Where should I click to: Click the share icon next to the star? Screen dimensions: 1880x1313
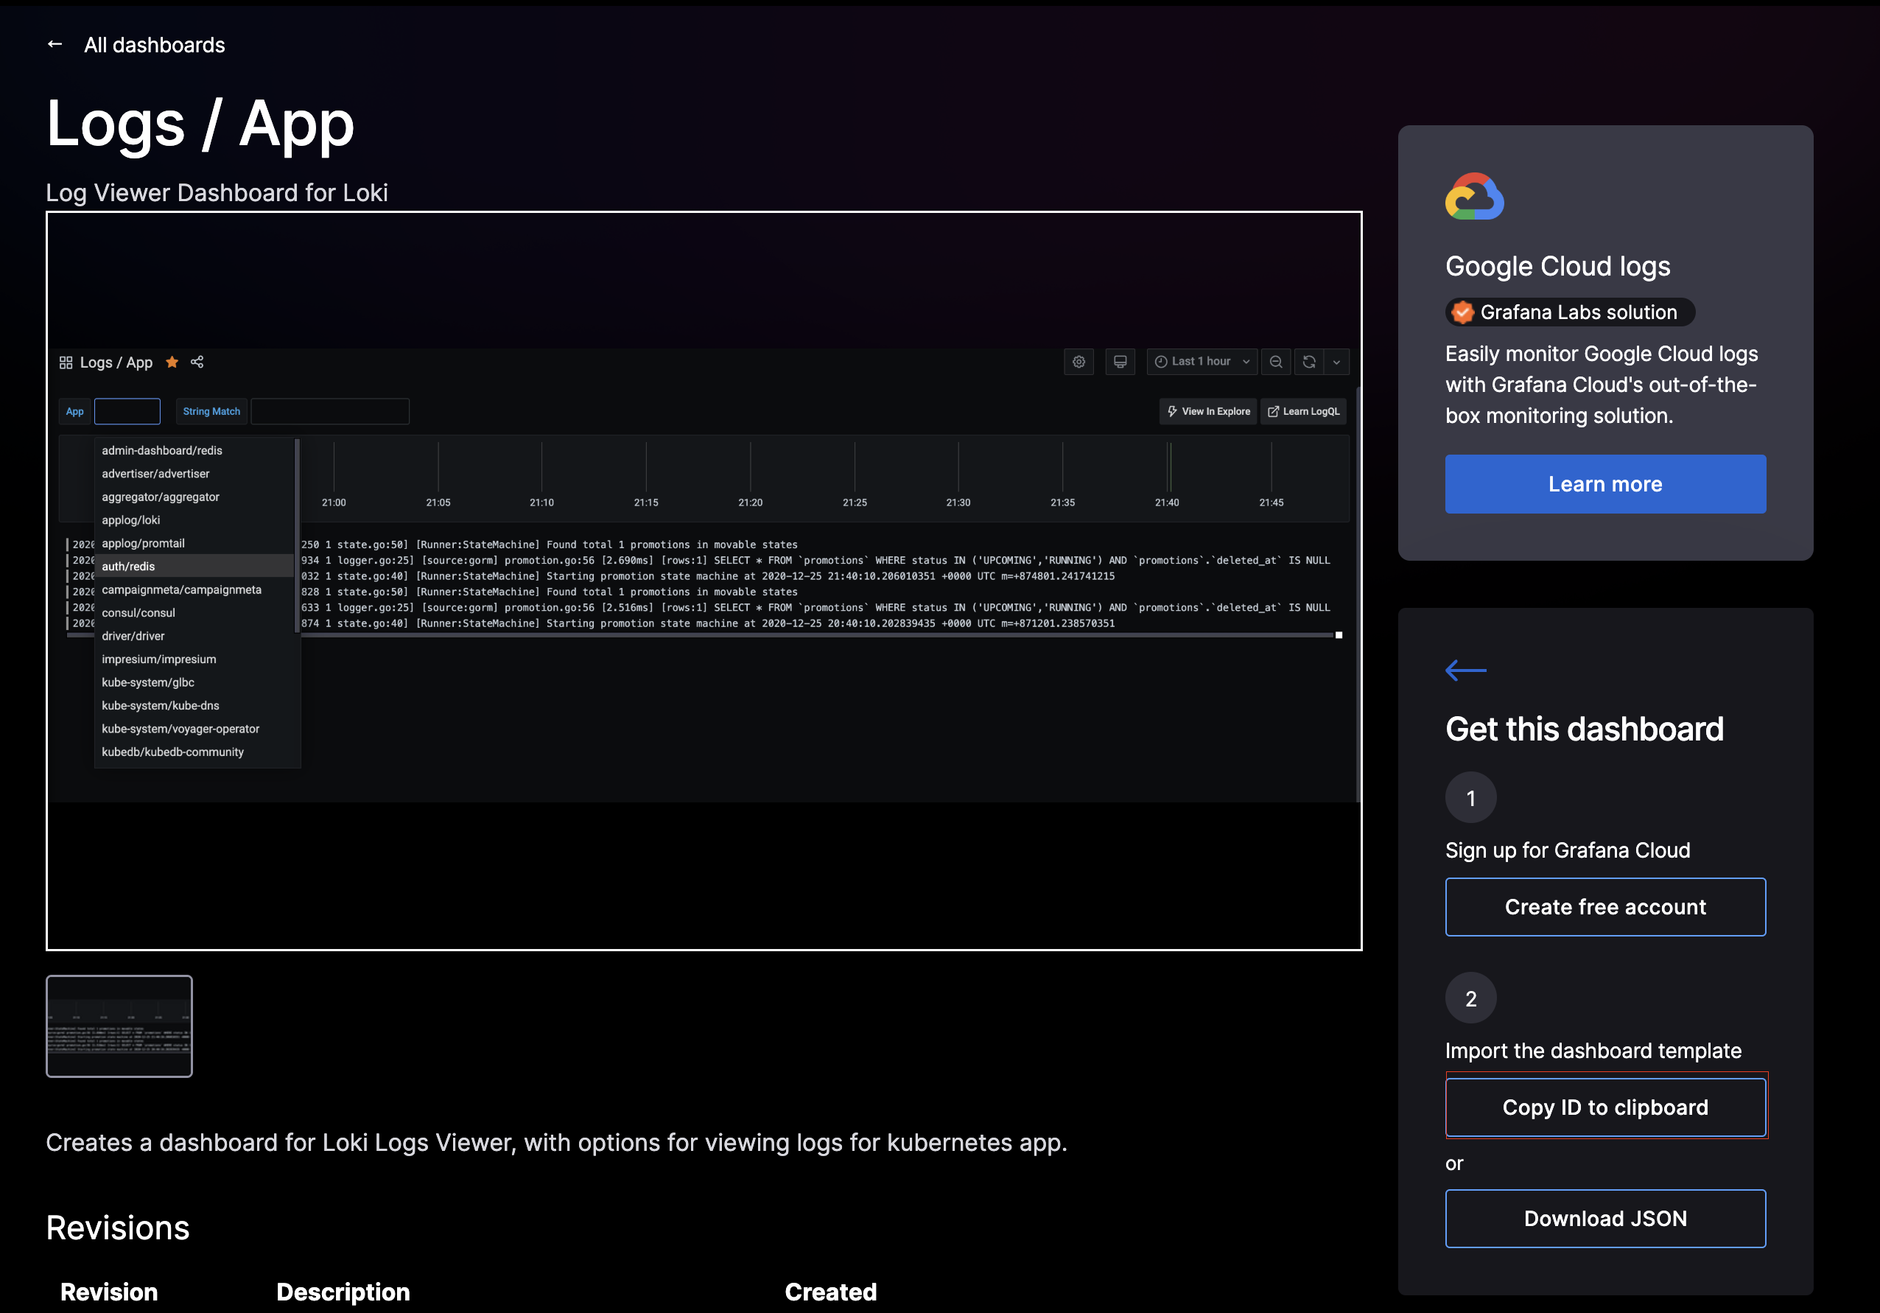pyautogui.click(x=197, y=362)
